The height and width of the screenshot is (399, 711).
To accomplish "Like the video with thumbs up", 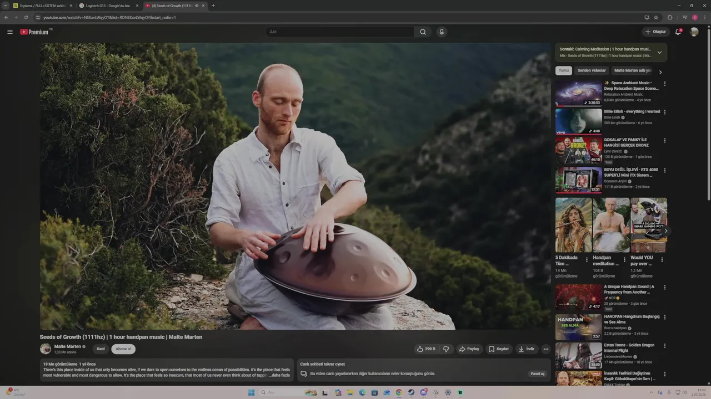I will 426,349.
